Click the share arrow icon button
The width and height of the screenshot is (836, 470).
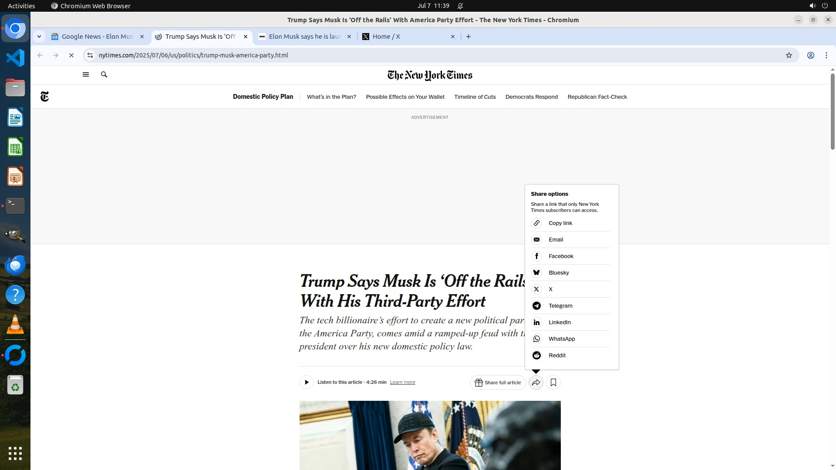coord(536,383)
